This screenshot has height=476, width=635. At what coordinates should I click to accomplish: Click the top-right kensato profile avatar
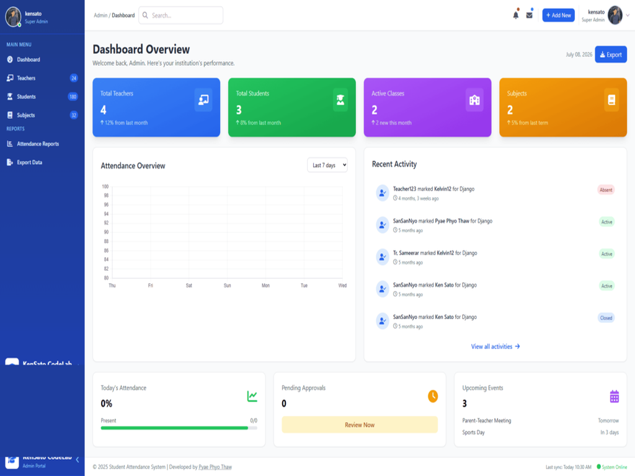(615, 15)
